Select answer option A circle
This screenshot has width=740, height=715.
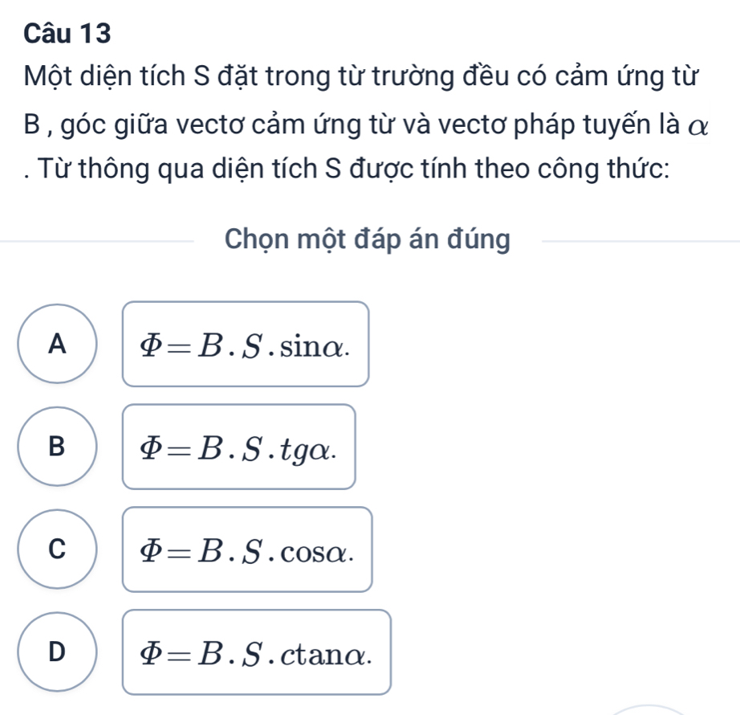click(x=55, y=345)
